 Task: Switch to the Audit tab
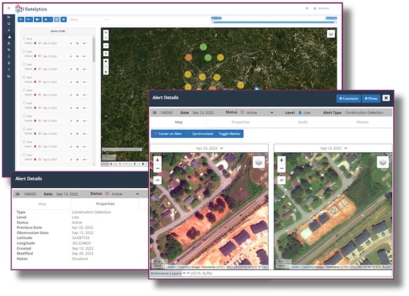click(302, 122)
